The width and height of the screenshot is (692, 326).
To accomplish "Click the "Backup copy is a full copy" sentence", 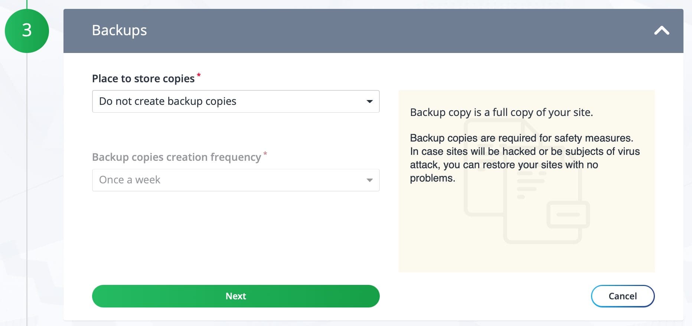I will click(501, 112).
